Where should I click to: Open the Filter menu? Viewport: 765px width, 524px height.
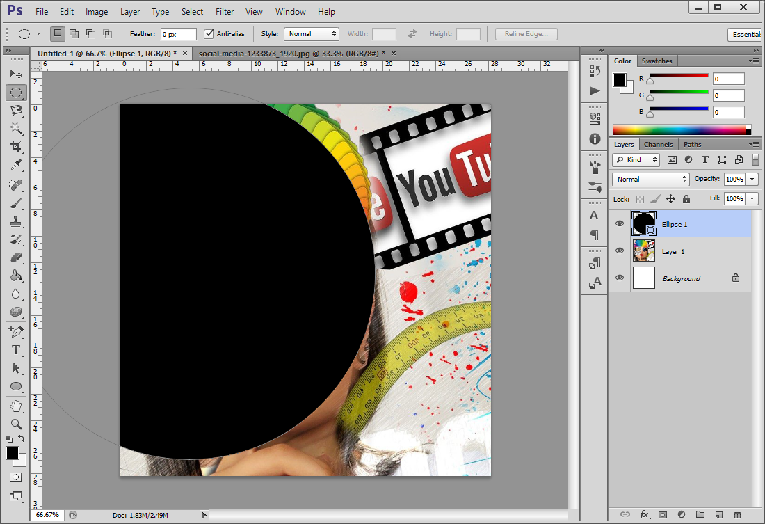[225, 11]
